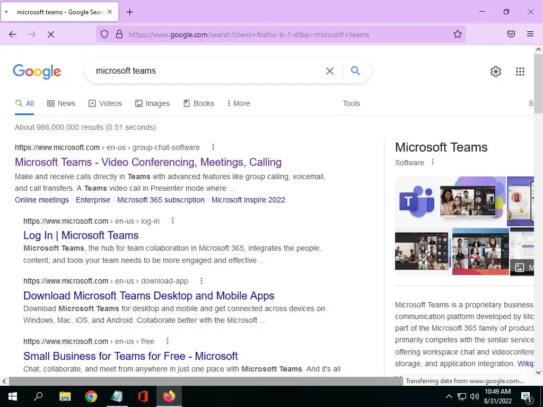The width and height of the screenshot is (543, 407).
Task: Launch Google Chrome from the taskbar
Action: [x=91, y=396]
